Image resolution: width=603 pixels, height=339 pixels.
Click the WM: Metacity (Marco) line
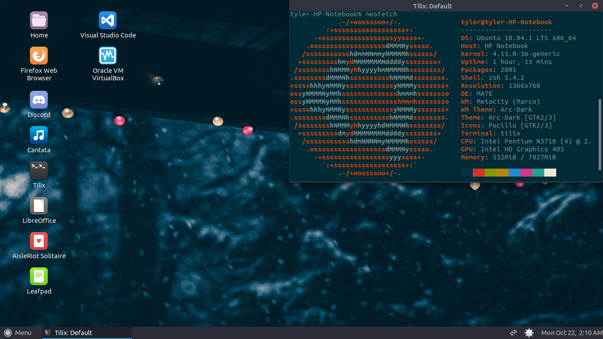[501, 102]
